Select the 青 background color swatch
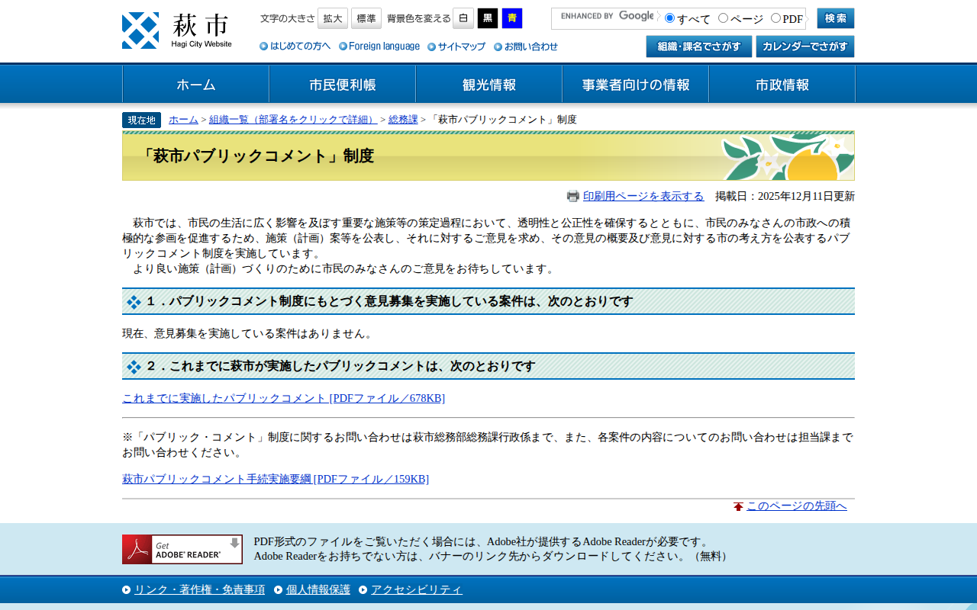The image size is (977, 610). [511, 18]
